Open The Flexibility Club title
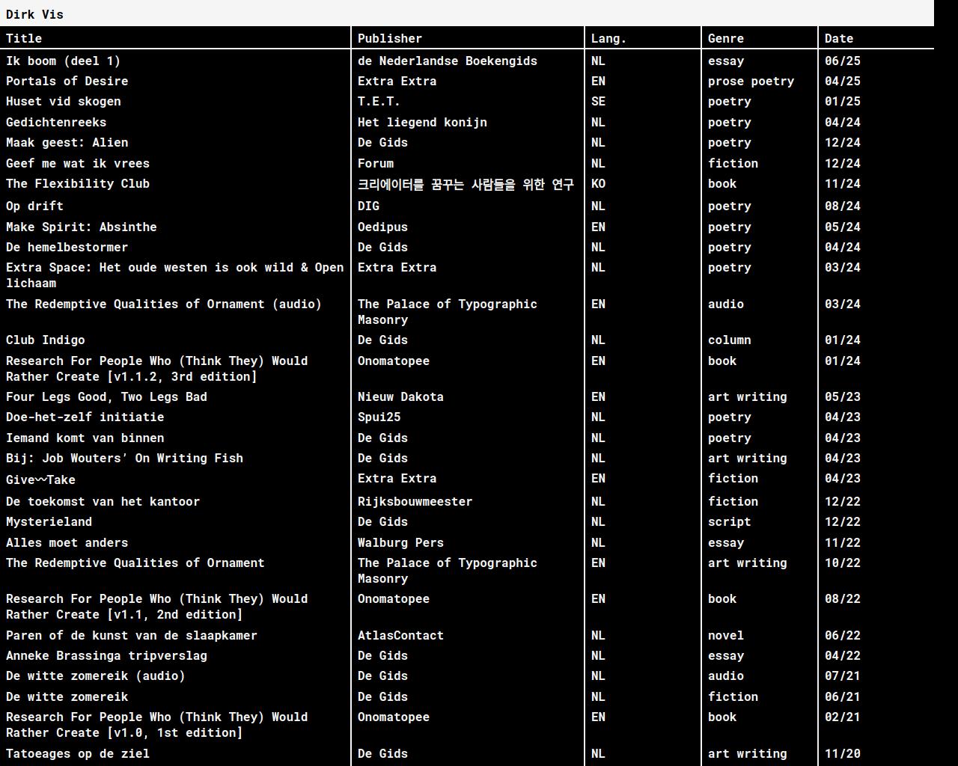The image size is (958, 766). 78,183
